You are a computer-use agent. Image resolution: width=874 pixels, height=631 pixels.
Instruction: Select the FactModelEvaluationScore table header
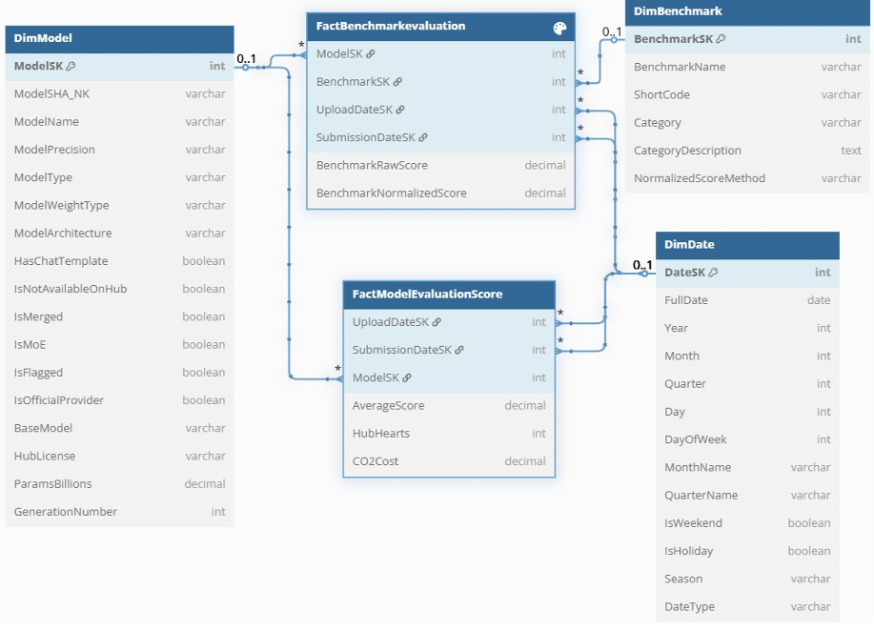448,294
